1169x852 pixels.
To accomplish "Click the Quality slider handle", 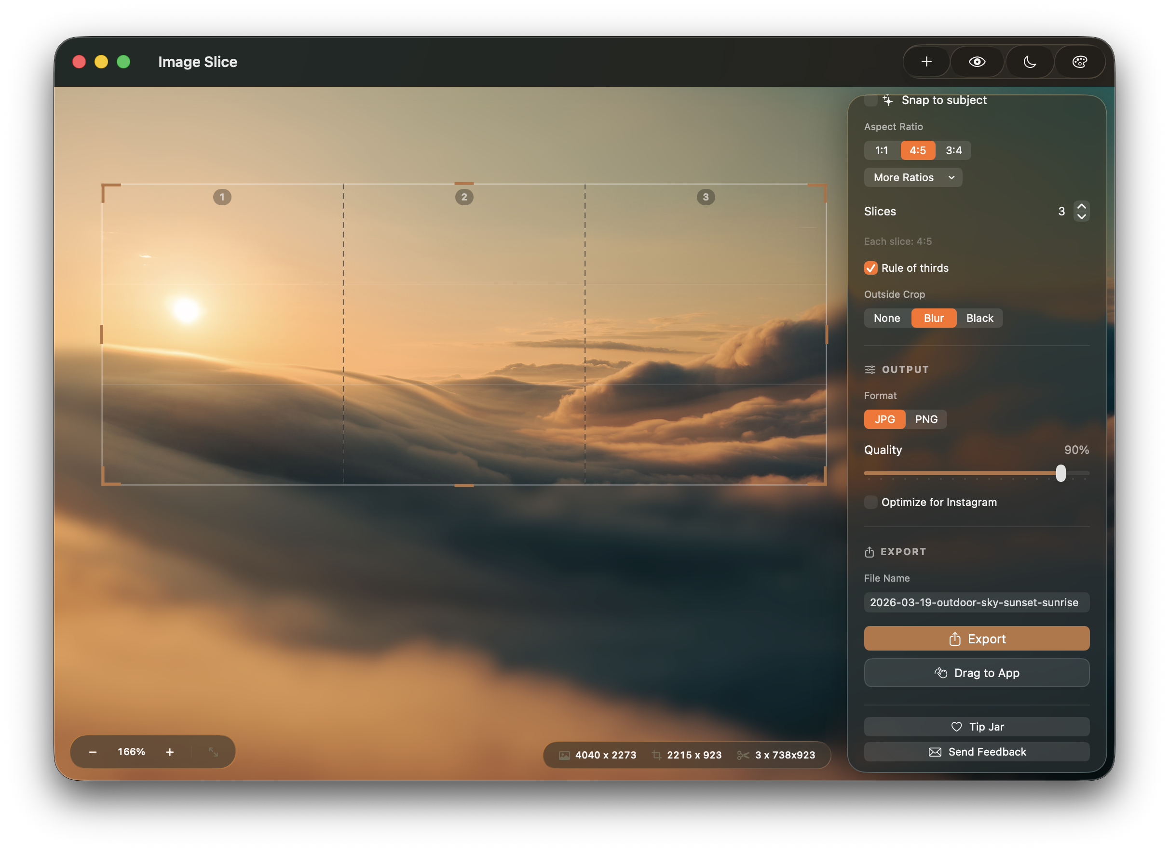I will 1060,473.
